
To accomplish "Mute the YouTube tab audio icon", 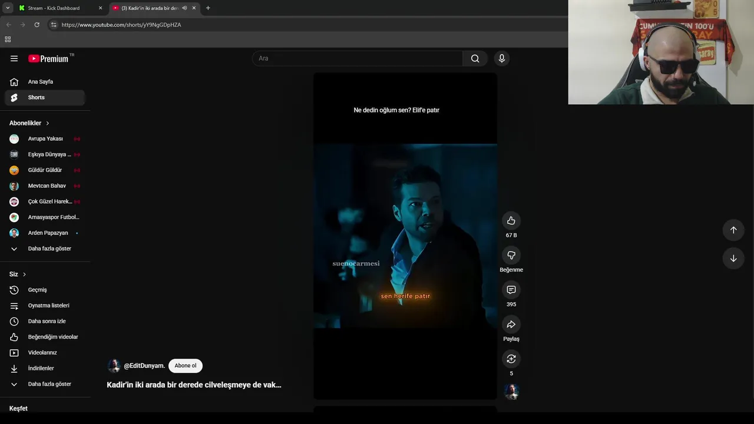I will [184, 8].
